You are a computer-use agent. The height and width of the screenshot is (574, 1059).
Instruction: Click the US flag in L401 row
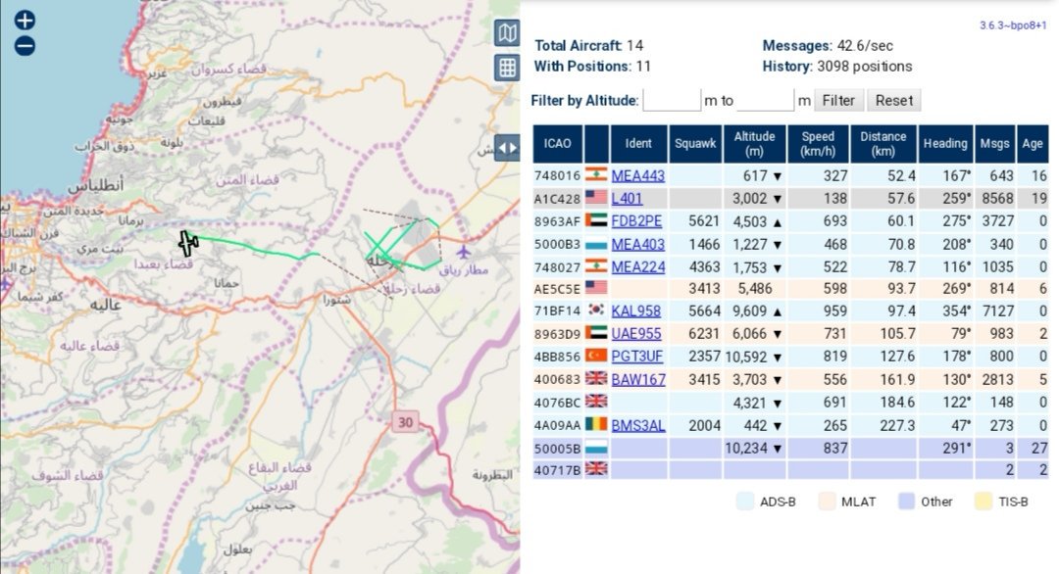(596, 198)
